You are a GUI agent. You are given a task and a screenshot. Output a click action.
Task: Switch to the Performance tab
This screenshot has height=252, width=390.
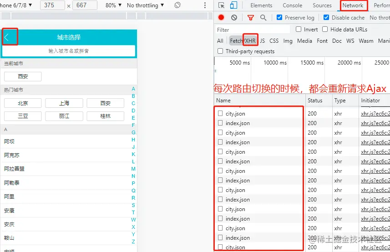tap(382, 5)
